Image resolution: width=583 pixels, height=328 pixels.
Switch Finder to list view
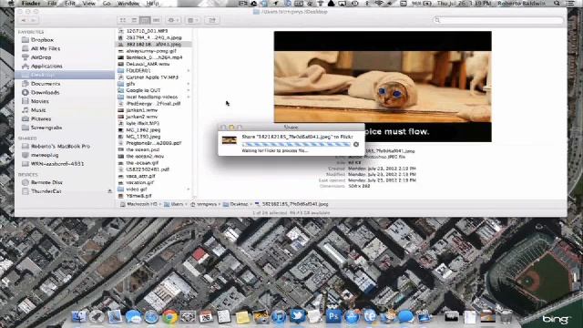[134, 20]
